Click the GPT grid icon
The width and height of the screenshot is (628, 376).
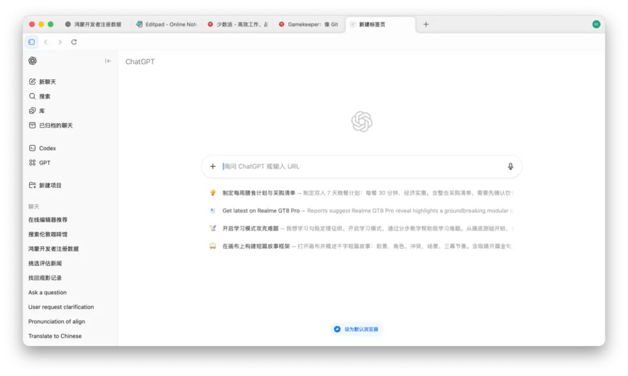click(33, 162)
